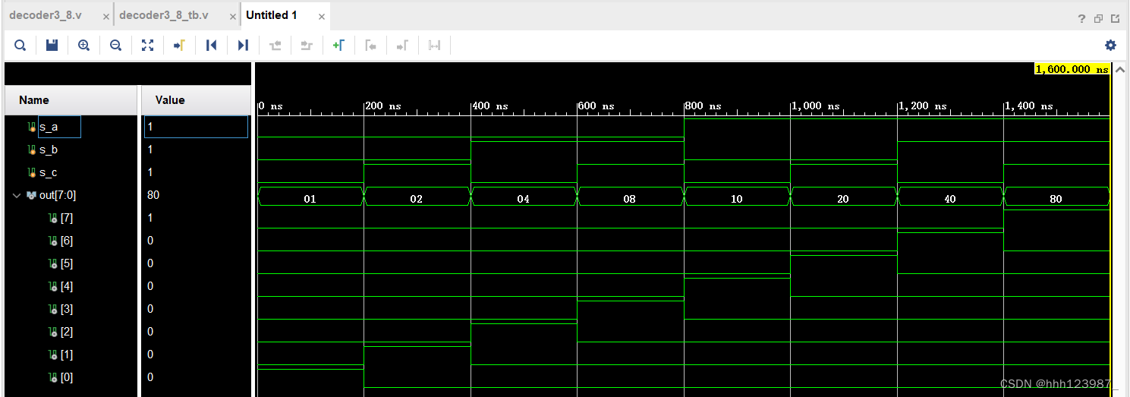This screenshot has height=397, width=1130.
Task: Select signal s_c
Action: click(49, 172)
